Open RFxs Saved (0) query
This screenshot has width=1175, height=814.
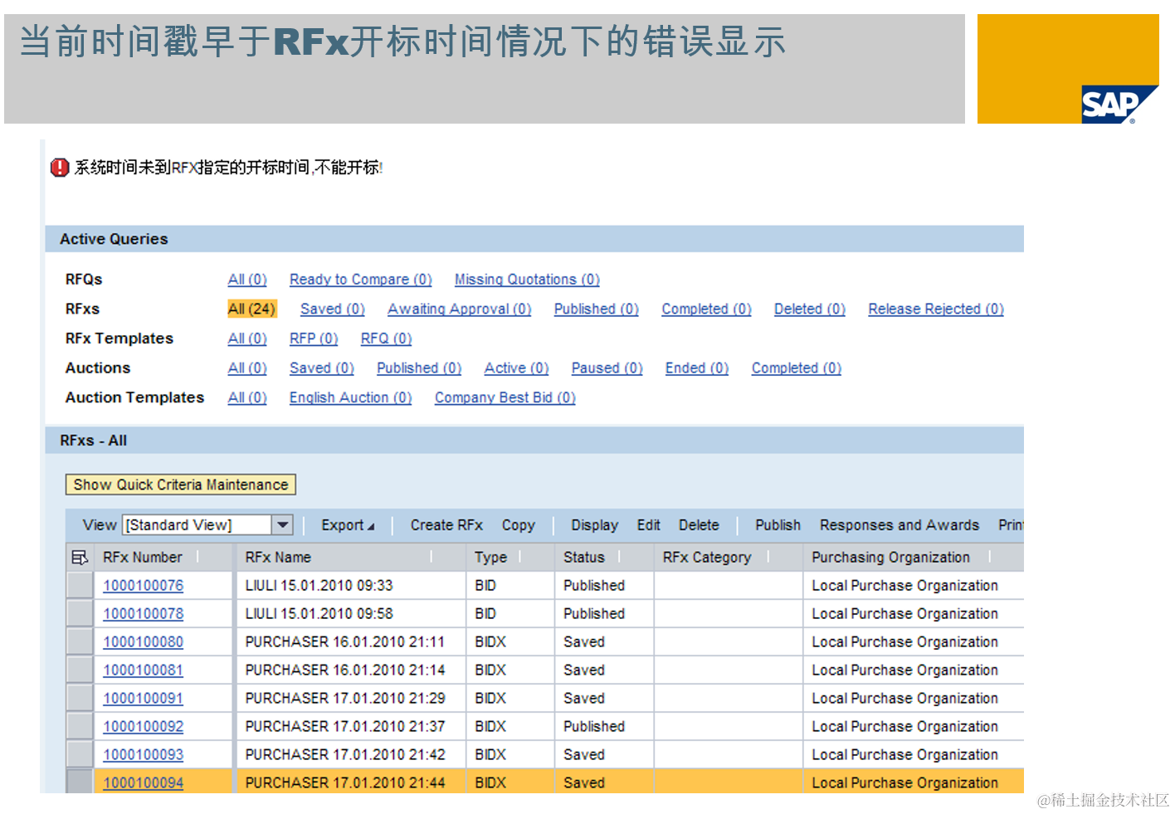coord(333,309)
